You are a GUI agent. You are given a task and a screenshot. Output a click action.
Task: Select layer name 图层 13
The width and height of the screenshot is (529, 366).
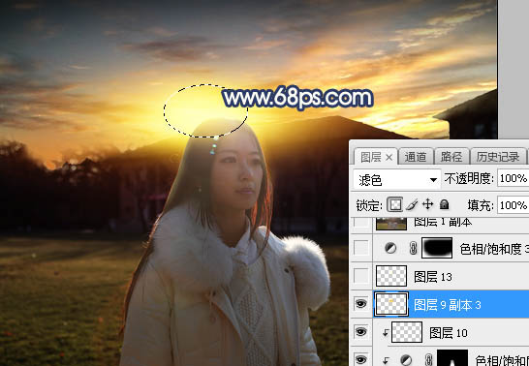pos(433,277)
